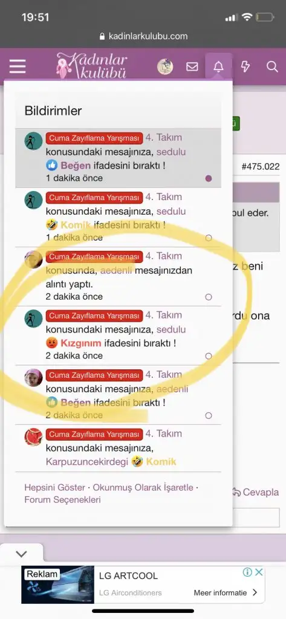Click Okunmuş Olarak İşaretle

pyautogui.click(x=143, y=487)
